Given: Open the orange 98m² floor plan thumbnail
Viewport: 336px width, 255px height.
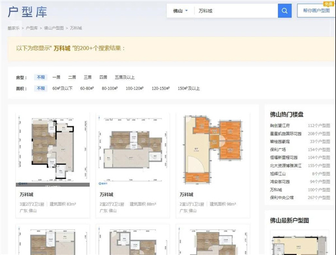Looking at the screenshot, I should click(x=213, y=150).
